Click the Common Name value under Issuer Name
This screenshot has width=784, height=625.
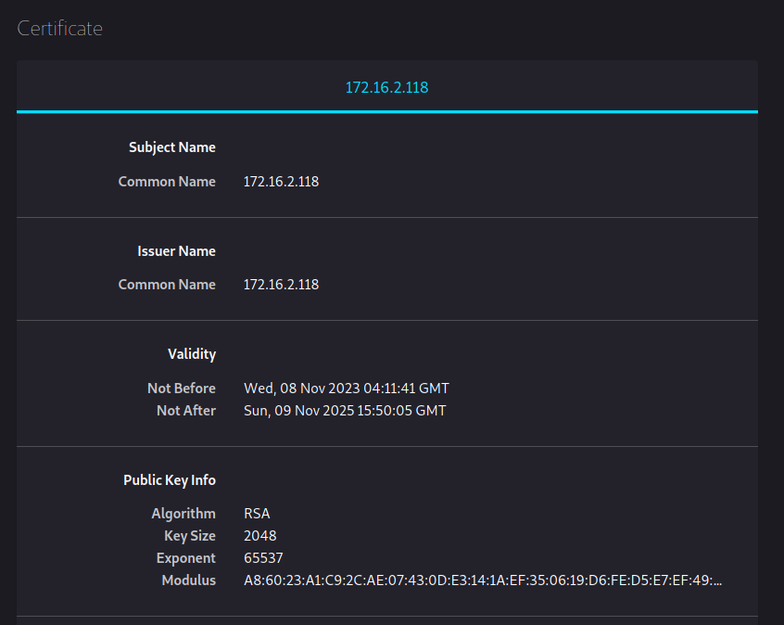click(281, 285)
